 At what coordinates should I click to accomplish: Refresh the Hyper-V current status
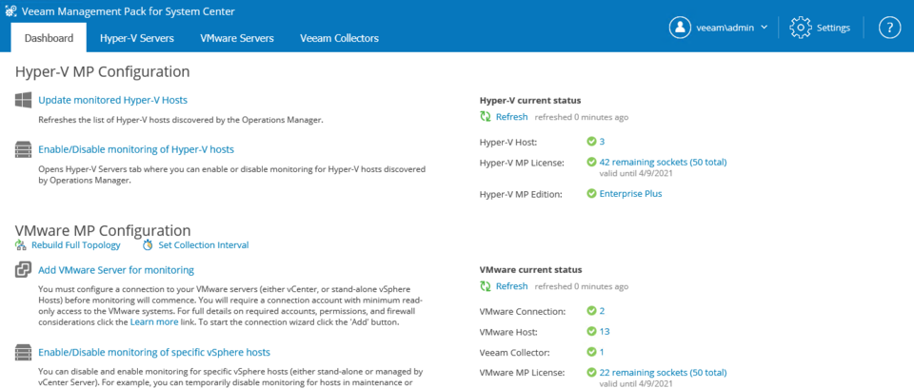coord(512,117)
